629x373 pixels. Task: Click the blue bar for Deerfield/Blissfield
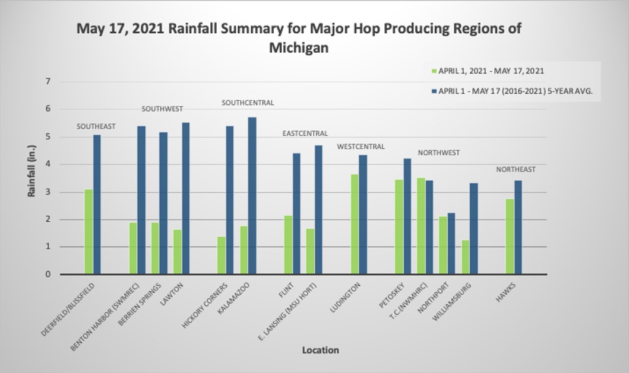(97, 205)
